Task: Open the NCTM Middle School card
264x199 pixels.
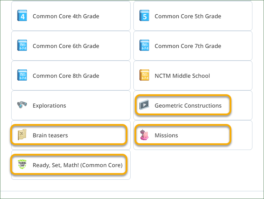Action: (193, 75)
